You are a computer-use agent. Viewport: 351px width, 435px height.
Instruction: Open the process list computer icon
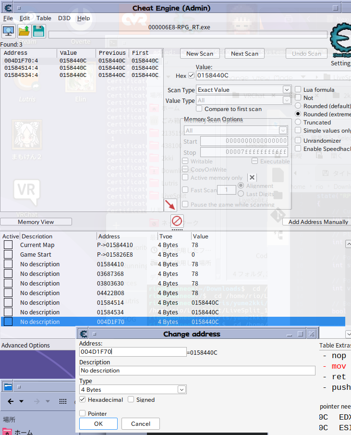[x=9, y=31]
